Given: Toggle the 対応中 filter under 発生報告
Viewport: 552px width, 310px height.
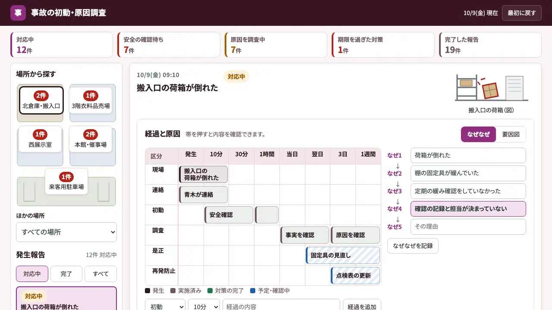Looking at the screenshot, I should (x=32, y=274).
